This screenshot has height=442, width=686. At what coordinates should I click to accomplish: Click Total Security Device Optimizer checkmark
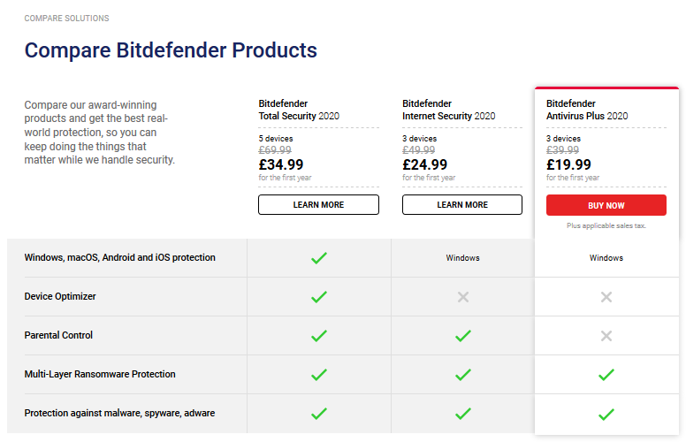pos(319,297)
